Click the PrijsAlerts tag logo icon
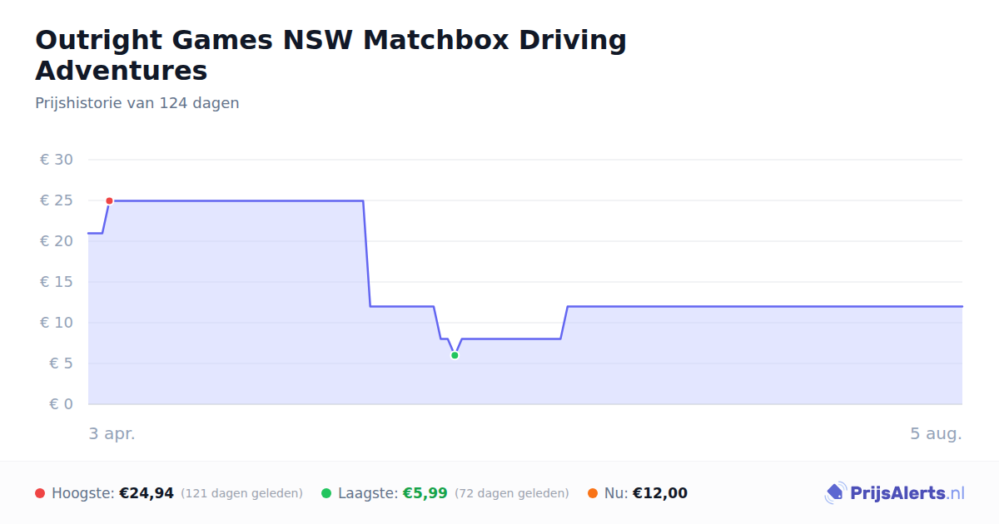Screen dimensions: 999x524 (835, 493)
